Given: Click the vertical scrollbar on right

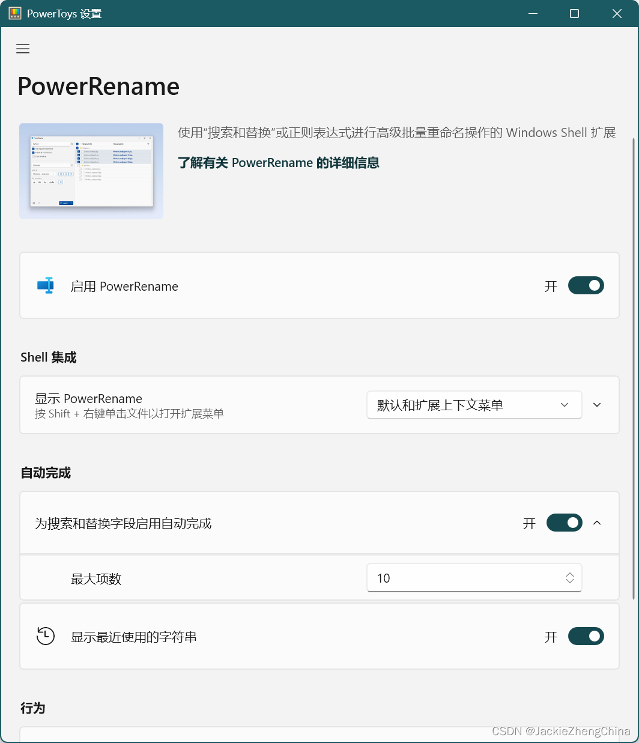Looking at the screenshot, I should point(634,368).
